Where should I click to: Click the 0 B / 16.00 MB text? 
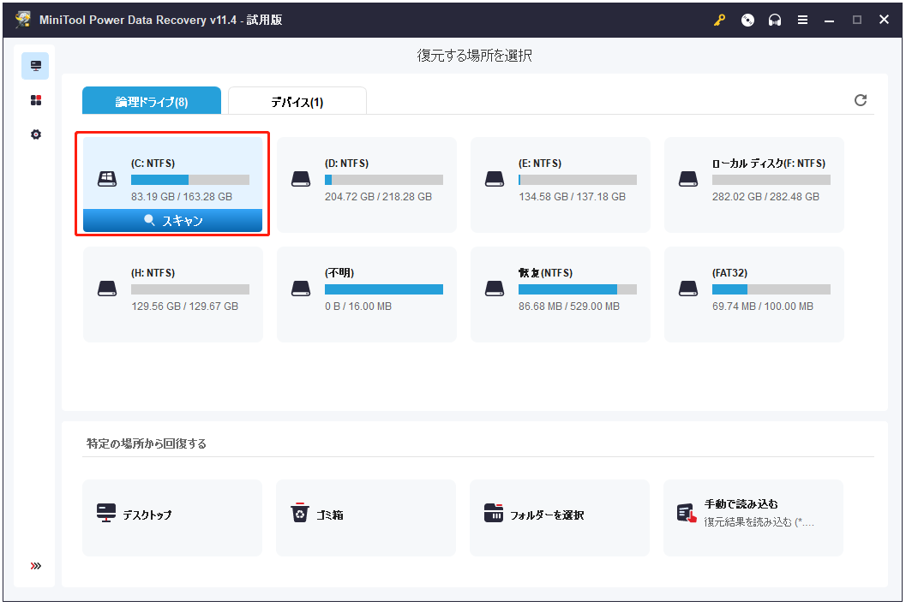[x=358, y=306]
